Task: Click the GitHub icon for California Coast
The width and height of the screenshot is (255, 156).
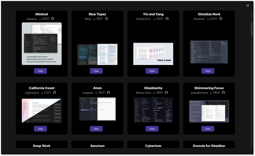Action: pos(55,93)
